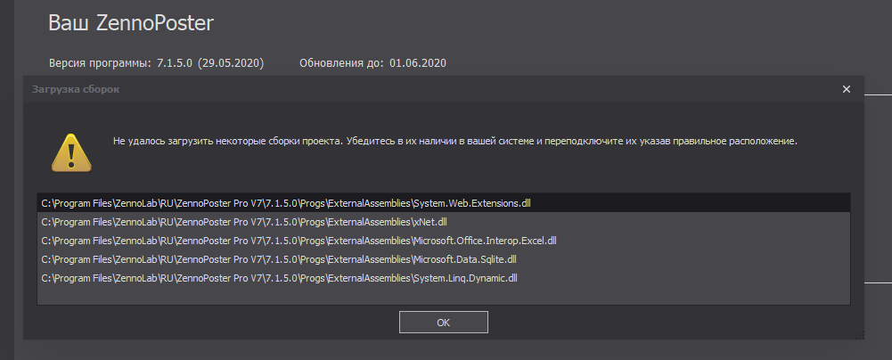Click the dialog's corner resize grip
This screenshot has width=892, height=360.
pos(860,335)
